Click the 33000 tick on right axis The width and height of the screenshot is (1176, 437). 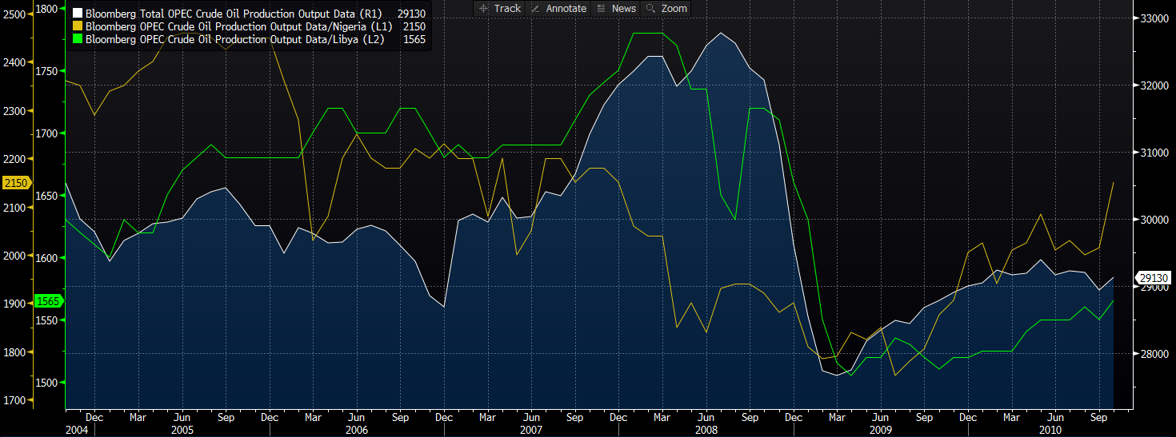click(x=1153, y=18)
